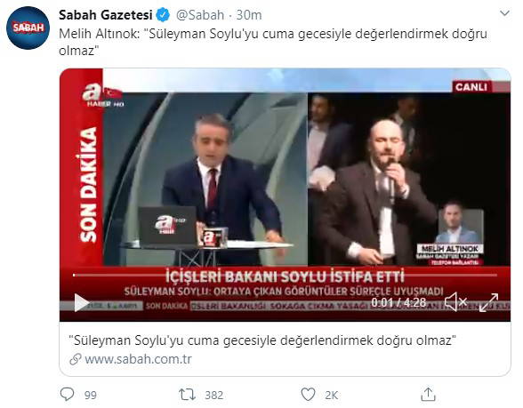The width and height of the screenshot is (523, 408).
Task: Click the verified badge next to Sabah Gazetesi
Action: (163, 15)
